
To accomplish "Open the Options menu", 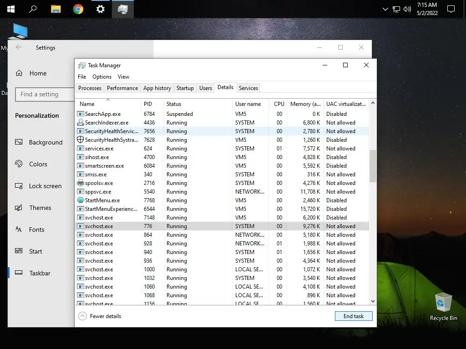I will tap(102, 77).
